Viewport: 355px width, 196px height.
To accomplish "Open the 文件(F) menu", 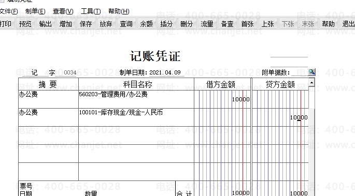I will (x=9, y=11).
